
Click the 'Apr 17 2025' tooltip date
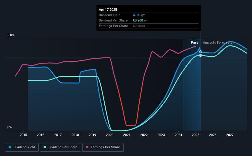[108, 10]
